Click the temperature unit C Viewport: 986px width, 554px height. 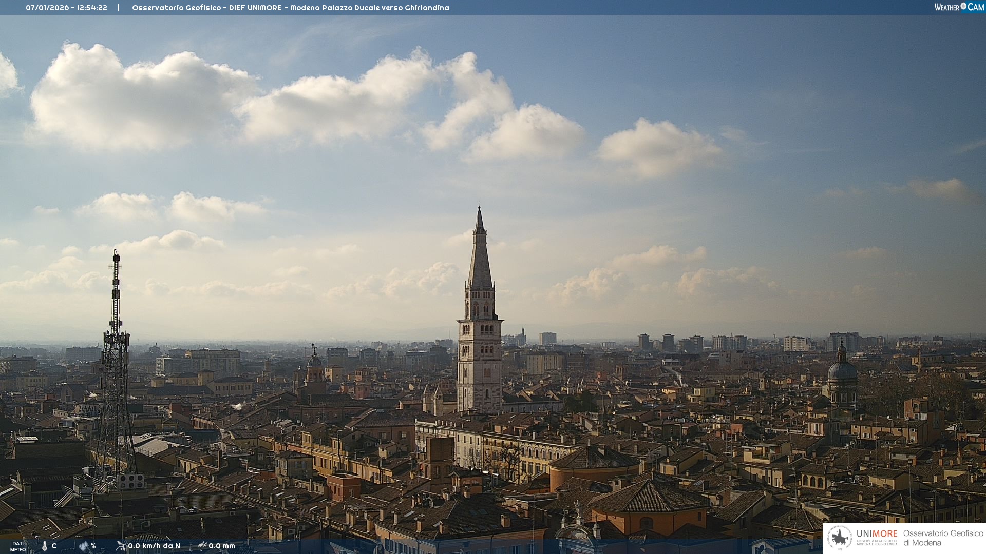click(x=54, y=546)
